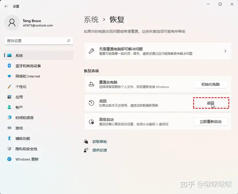Maximize the Settings window

pyautogui.click(x=220, y=4)
